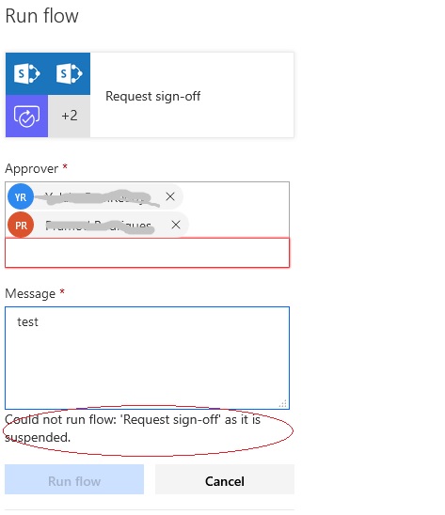This screenshot has height=515, width=445.
Task: Click the Cancel button
Action: [225, 479]
